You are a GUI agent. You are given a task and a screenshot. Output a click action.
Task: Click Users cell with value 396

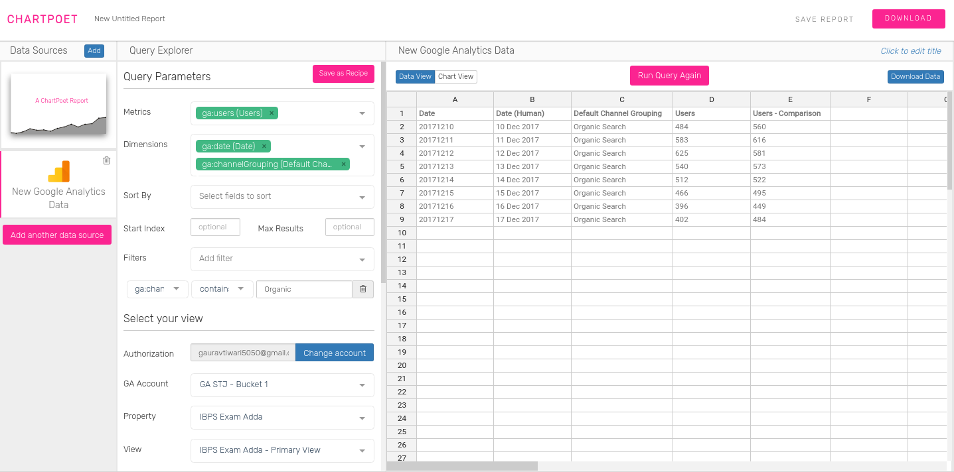[712, 206]
